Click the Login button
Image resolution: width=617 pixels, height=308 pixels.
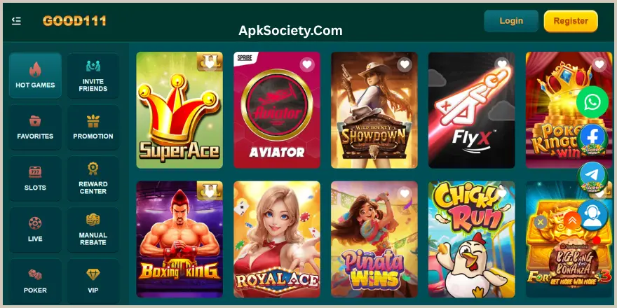point(511,21)
